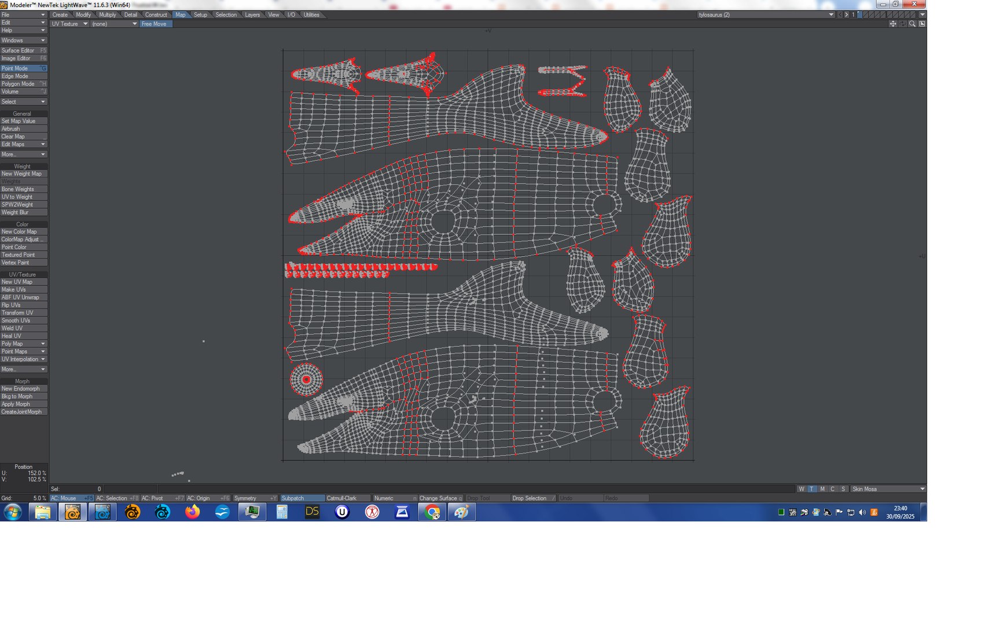Open Google Chrome from the taskbar
The width and height of the screenshot is (1000, 625).
[432, 512]
